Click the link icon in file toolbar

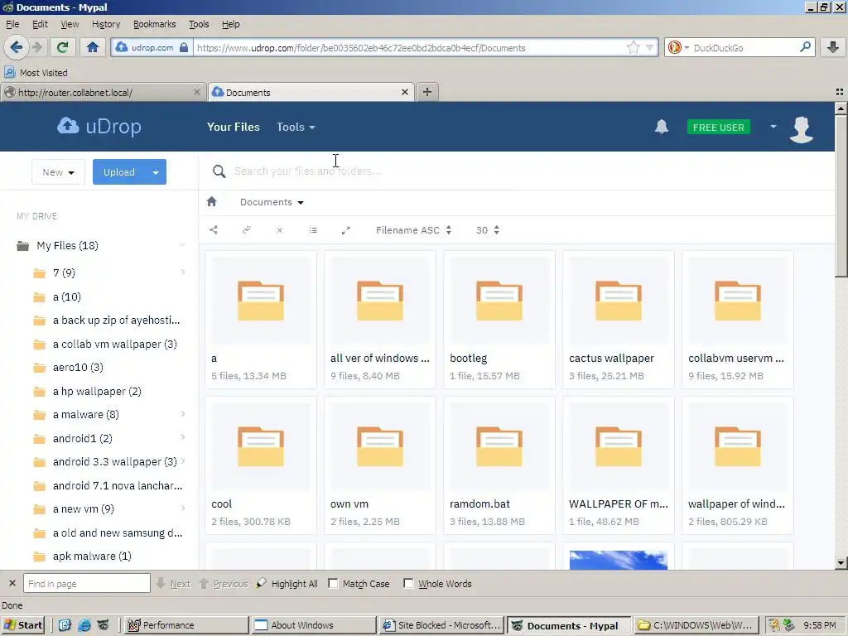click(x=247, y=230)
